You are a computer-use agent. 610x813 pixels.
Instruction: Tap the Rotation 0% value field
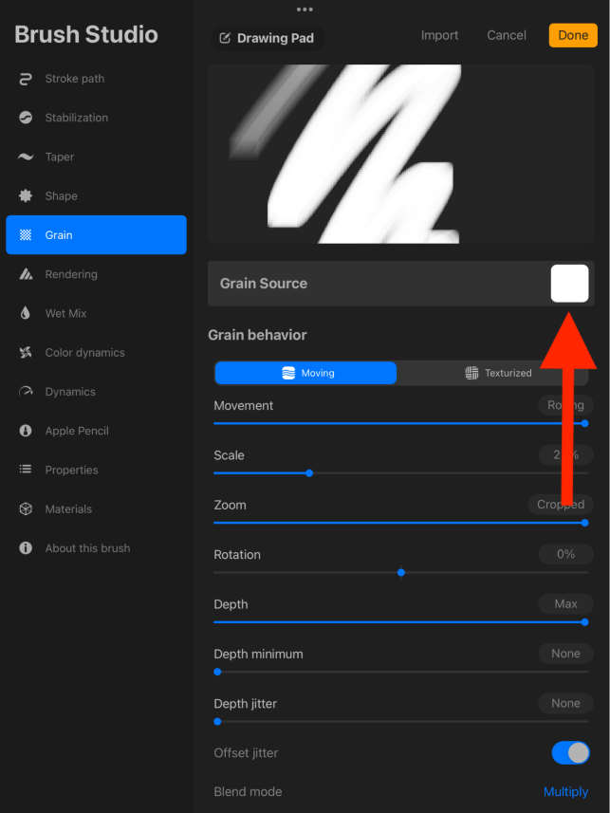[x=565, y=554]
